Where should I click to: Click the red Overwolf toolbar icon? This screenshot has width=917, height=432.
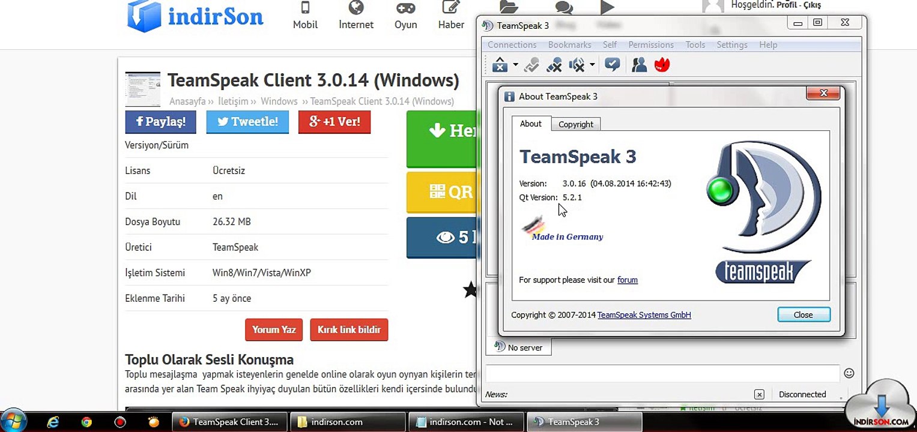point(662,65)
